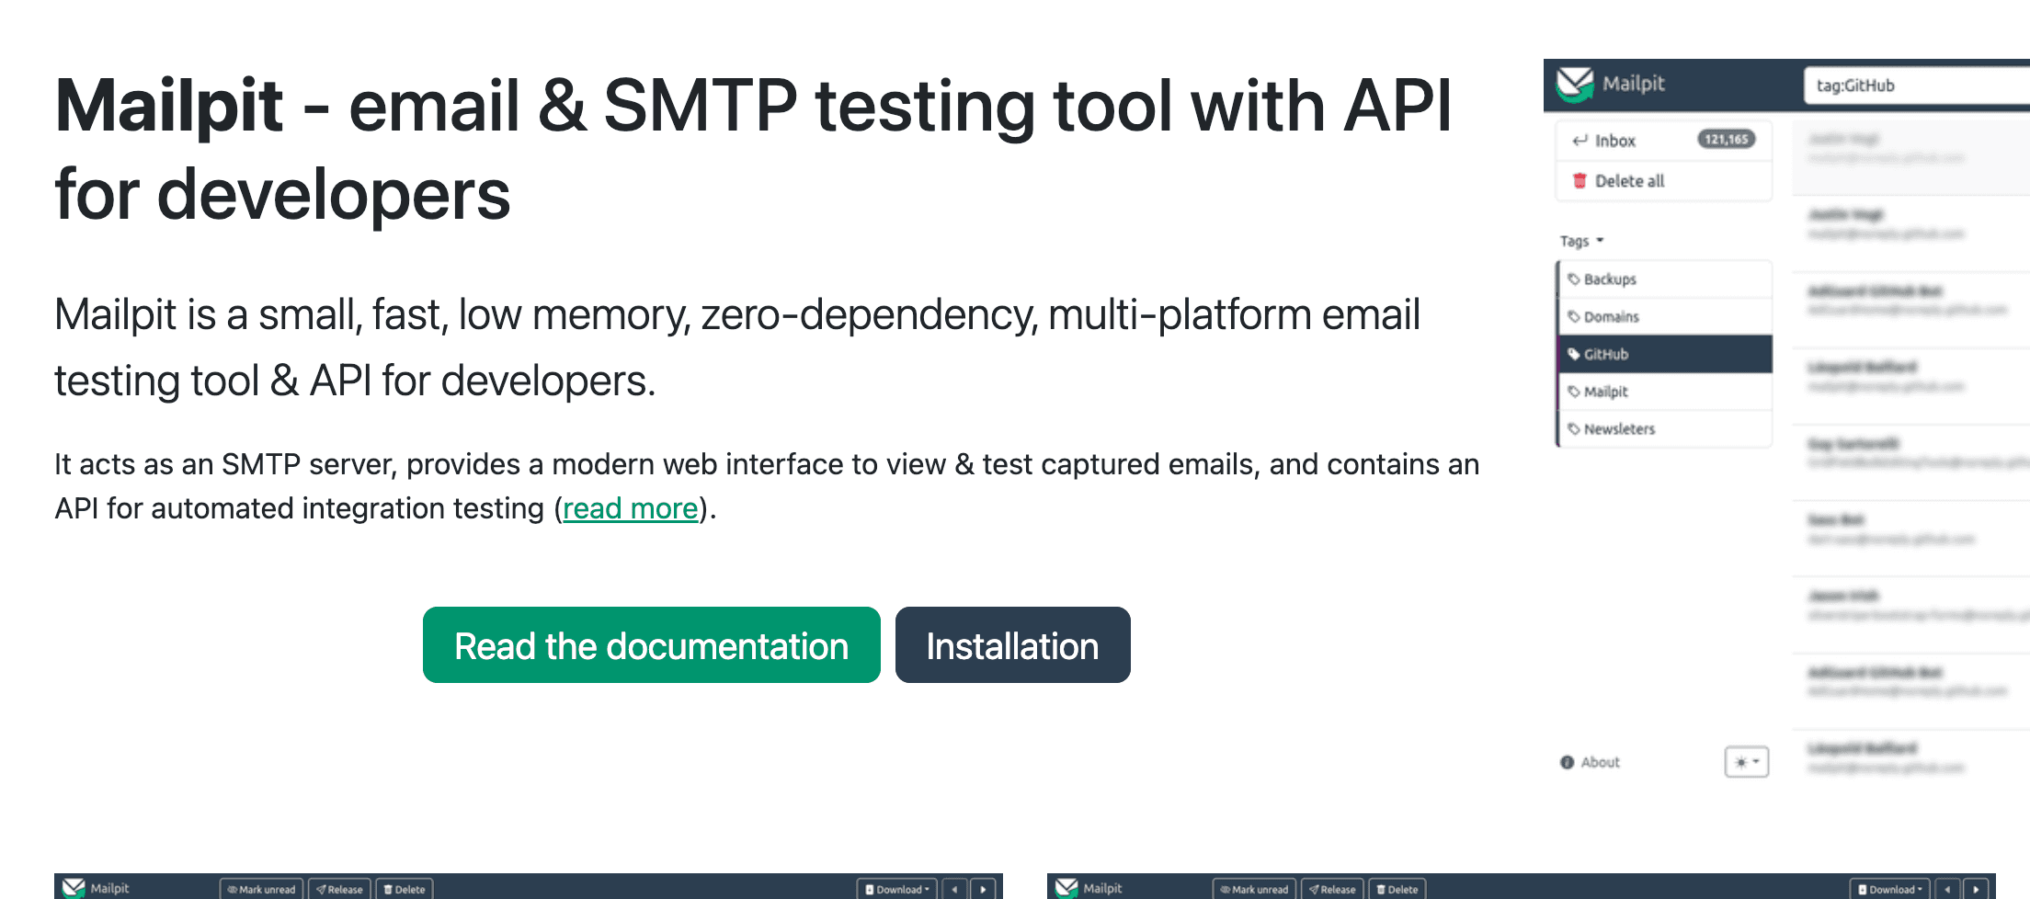The image size is (2030, 899).
Task: Click the trash icon next to Delete all
Action: pos(1580,180)
